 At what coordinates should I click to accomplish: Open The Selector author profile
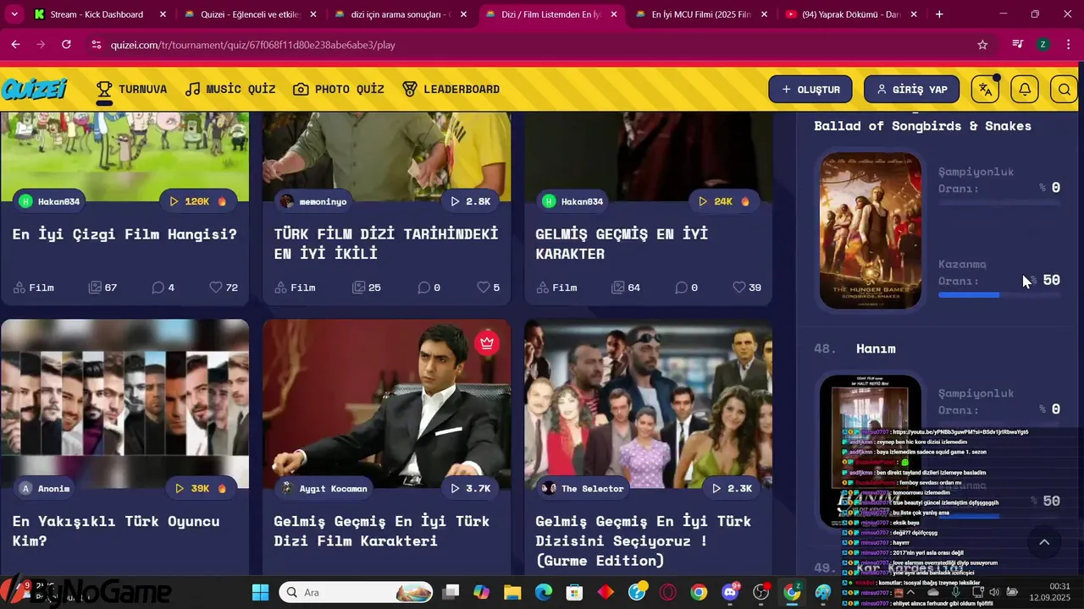[x=583, y=488]
